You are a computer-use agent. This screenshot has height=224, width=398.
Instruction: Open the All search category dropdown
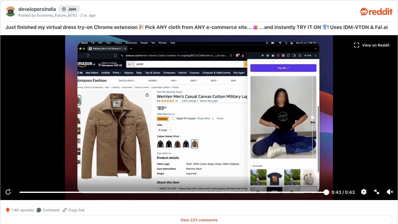131,64
